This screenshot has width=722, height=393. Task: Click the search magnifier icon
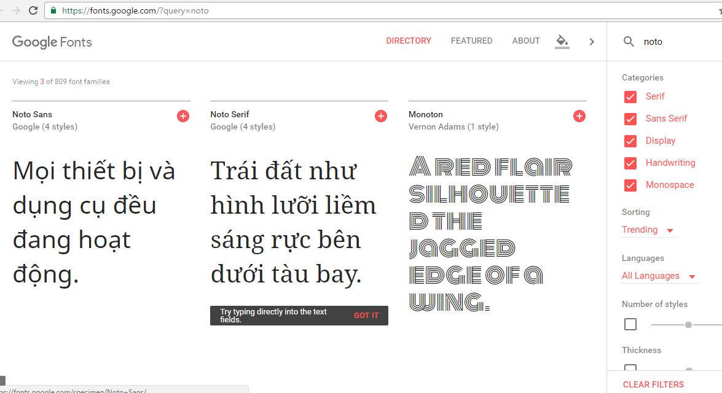[629, 42]
